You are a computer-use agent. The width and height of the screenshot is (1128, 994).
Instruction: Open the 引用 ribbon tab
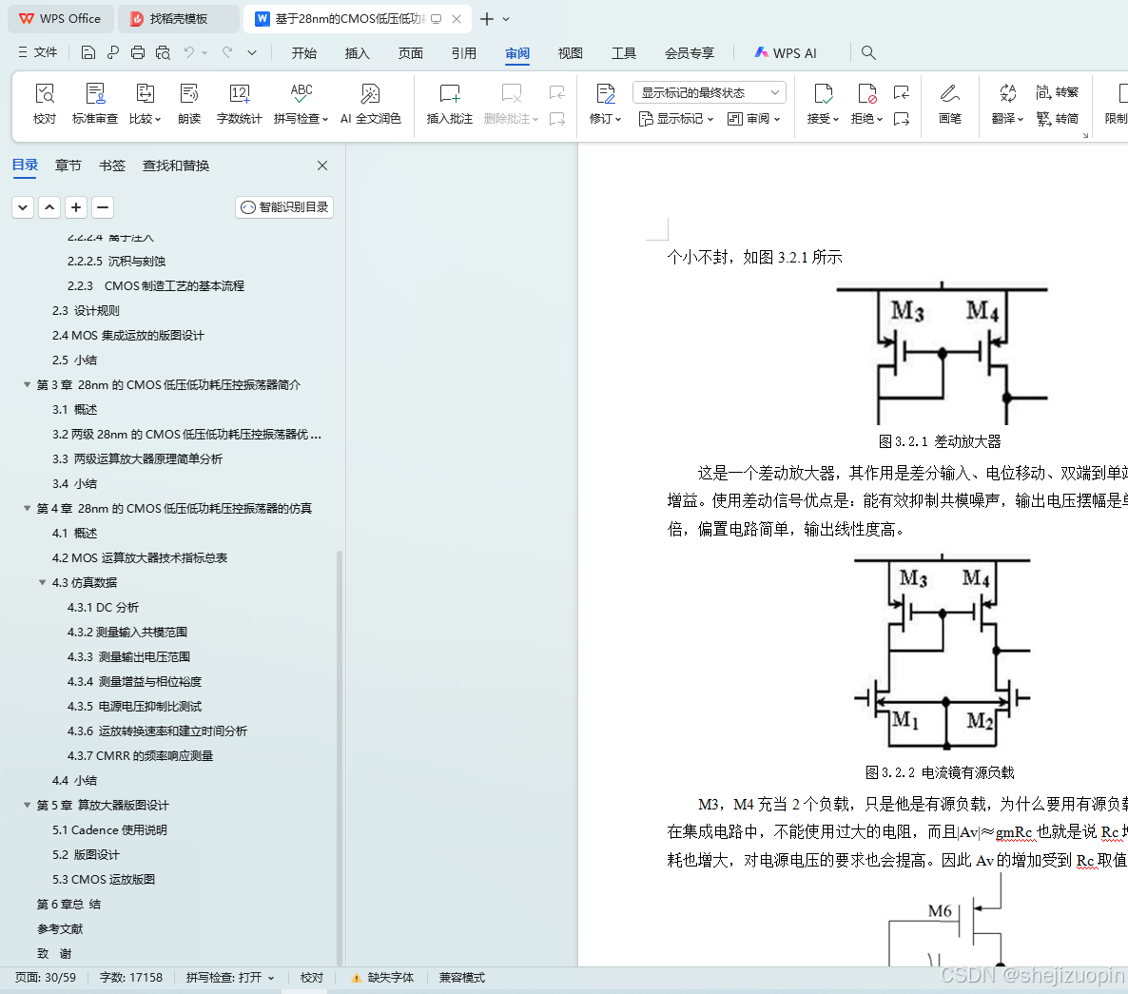[463, 52]
